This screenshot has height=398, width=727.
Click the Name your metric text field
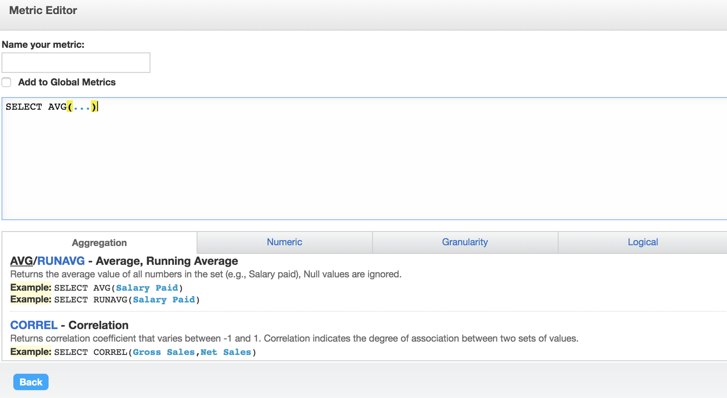(x=76, y=63)
